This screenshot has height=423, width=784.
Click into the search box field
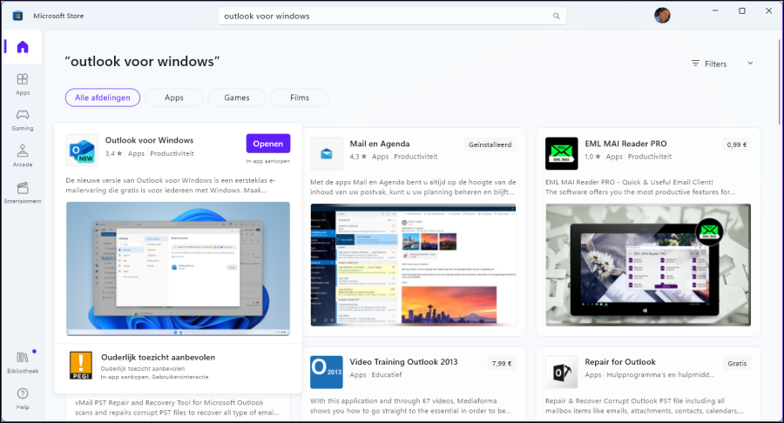tap(392, 16)
